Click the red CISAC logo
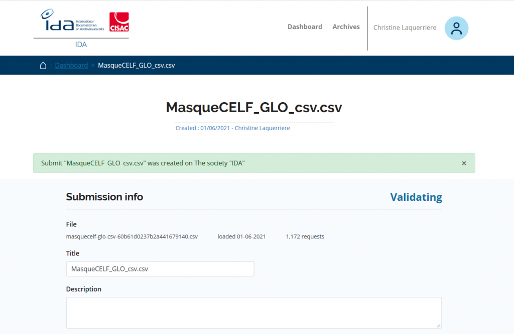 119,22
